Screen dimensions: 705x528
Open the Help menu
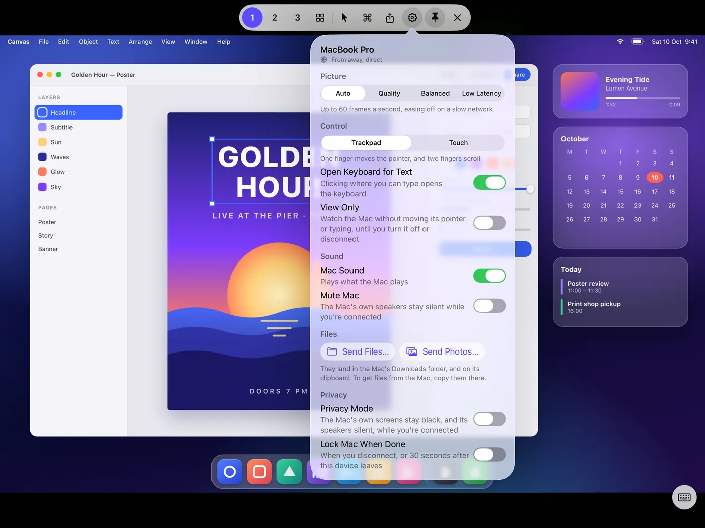[x=224, y=42]
